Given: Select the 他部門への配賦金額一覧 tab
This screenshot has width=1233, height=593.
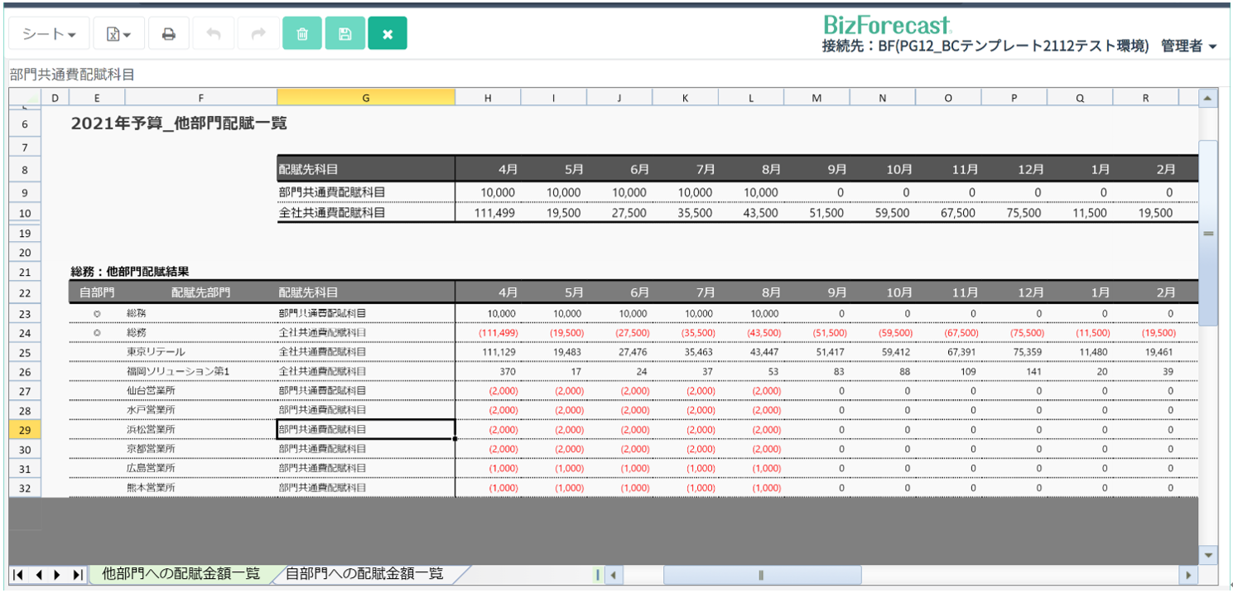Looking at the screenshot, I should coord(181,573).
